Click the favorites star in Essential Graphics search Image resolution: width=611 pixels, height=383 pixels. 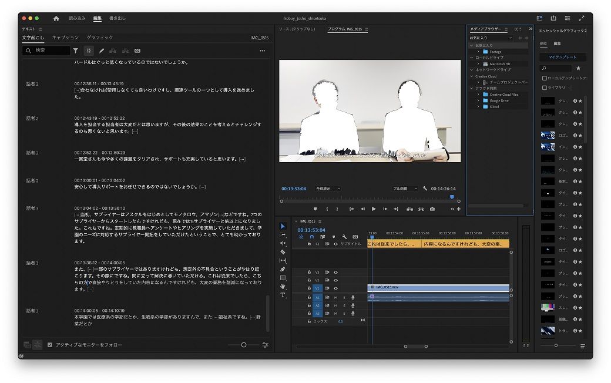coord(578,68)
